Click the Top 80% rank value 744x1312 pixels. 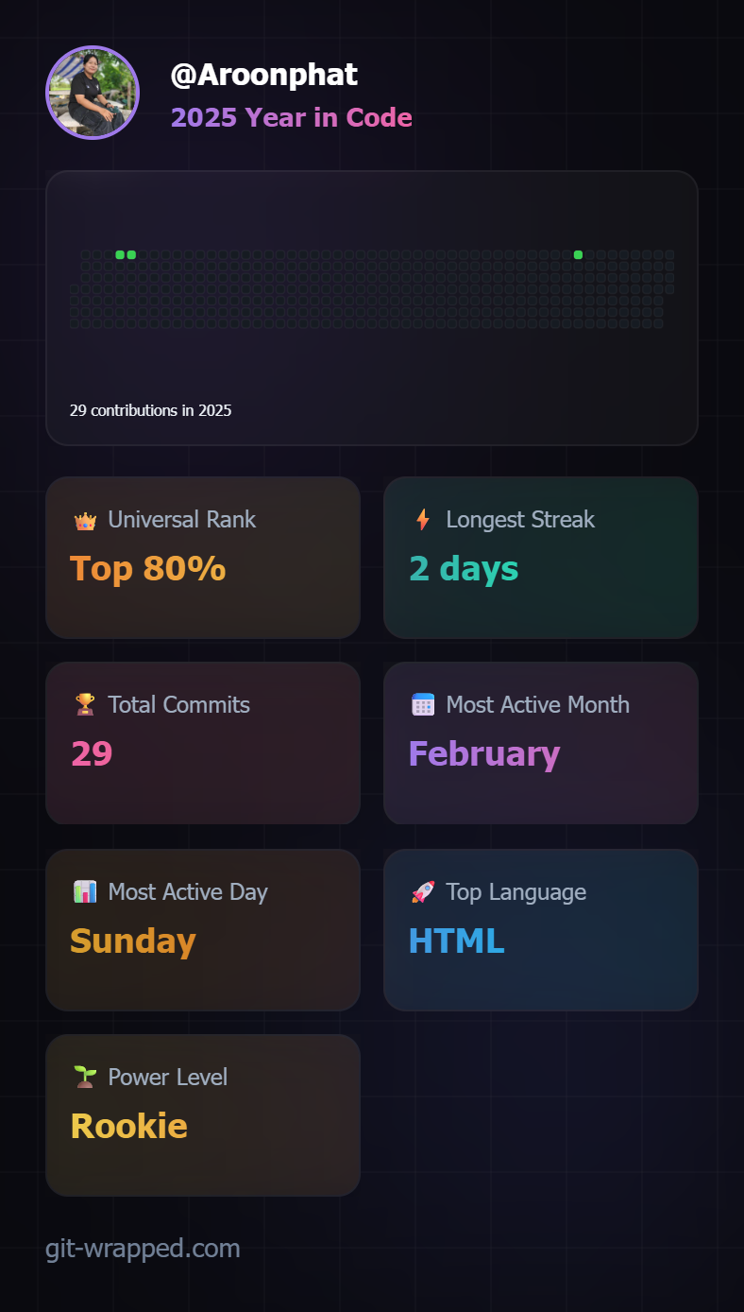(147, 569)
